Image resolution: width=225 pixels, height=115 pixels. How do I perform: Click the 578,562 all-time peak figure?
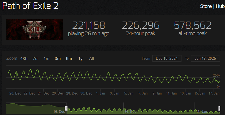coord(192,25)
